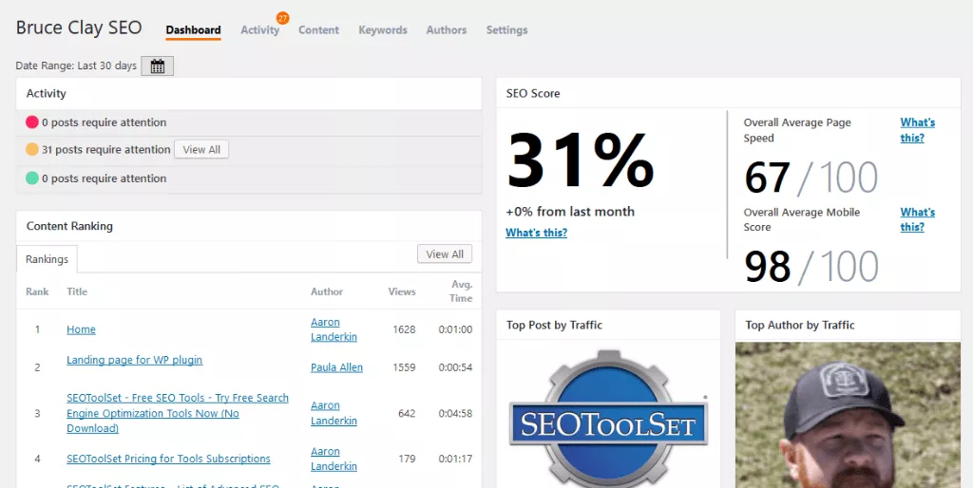Click the 1628 views value
973x488 pixels.
click(x=404, y=329)
